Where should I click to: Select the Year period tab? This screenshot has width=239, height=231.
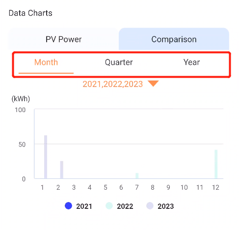coord(191,62)
